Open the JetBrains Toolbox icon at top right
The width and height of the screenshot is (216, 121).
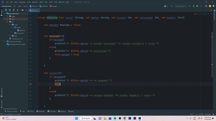click(214, 6)
